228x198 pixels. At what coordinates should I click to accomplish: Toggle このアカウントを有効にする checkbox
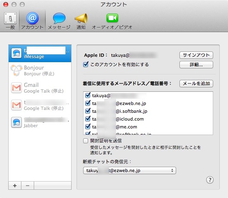tap(86, 64)
